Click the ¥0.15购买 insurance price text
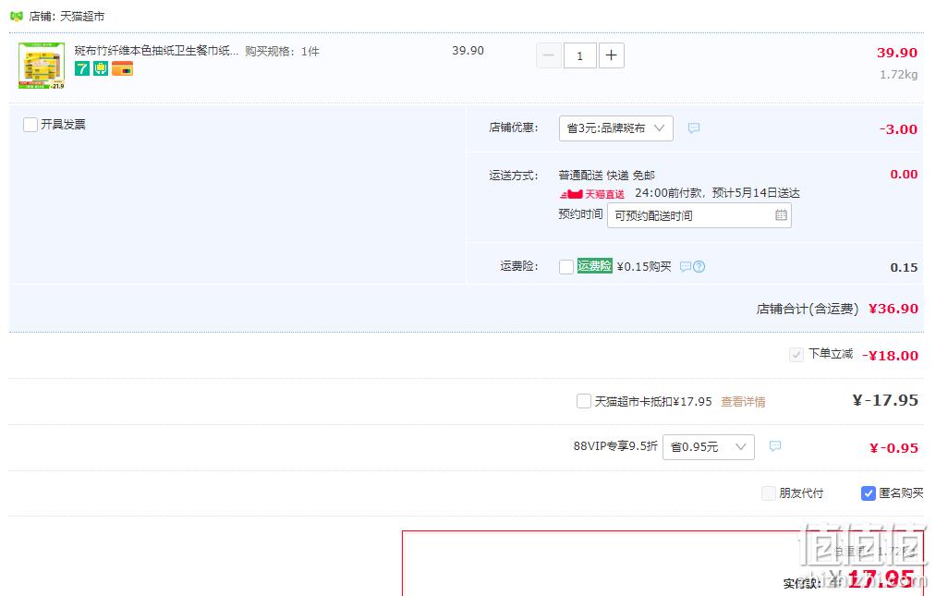936x596 pixels. click(644, 266)
